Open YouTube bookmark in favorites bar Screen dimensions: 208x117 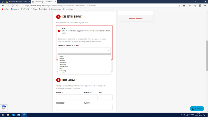pyautogui.click(x=5, y=9)
